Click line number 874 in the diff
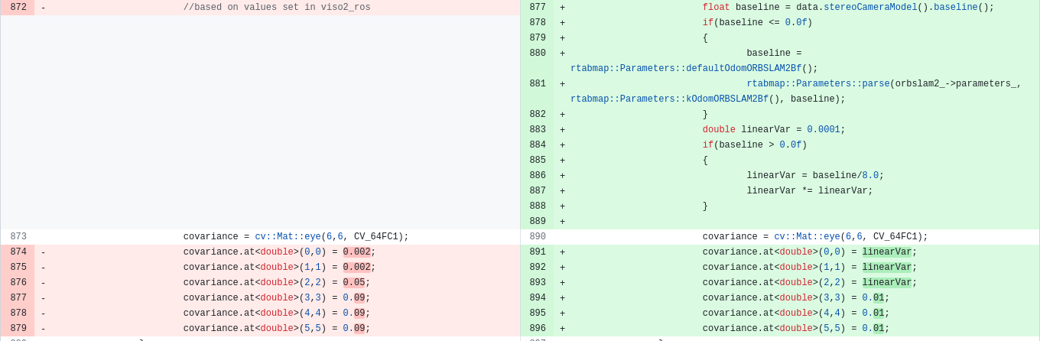 pyautogui.click(x=18, y=252)
